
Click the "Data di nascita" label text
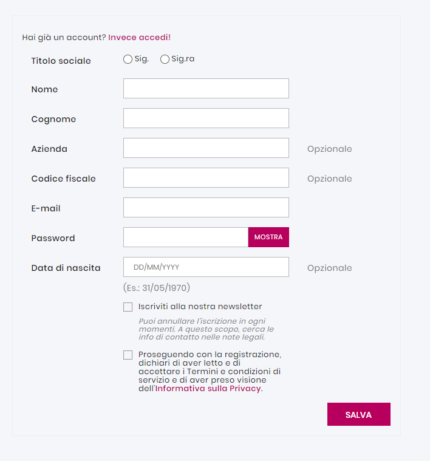coord(66,268)
